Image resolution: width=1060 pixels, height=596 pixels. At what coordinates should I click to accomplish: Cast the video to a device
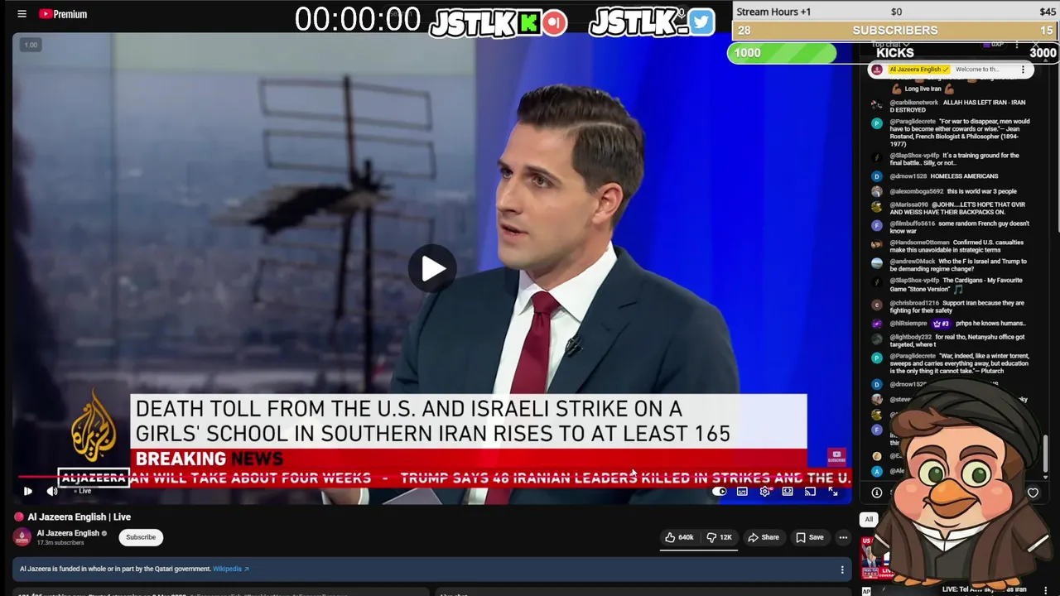coord(810,492)
